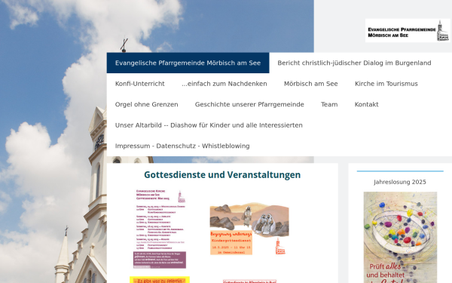The image size is (452, 283).
Task: Open the Kirche im Tourismus page
Action: [x=386, y=84]
